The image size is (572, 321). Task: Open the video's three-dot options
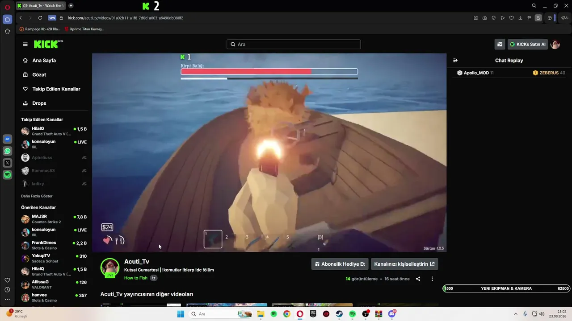[x=432, y=279]
